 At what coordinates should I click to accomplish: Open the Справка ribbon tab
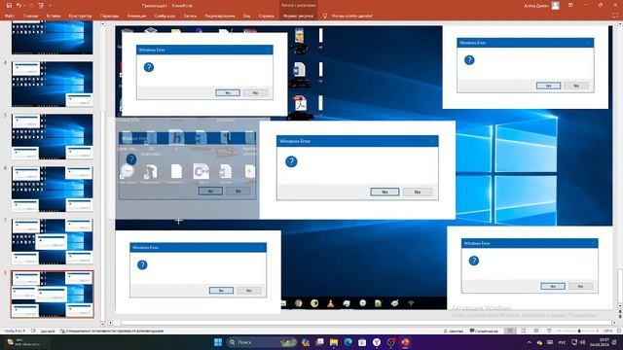click(266, 16)
